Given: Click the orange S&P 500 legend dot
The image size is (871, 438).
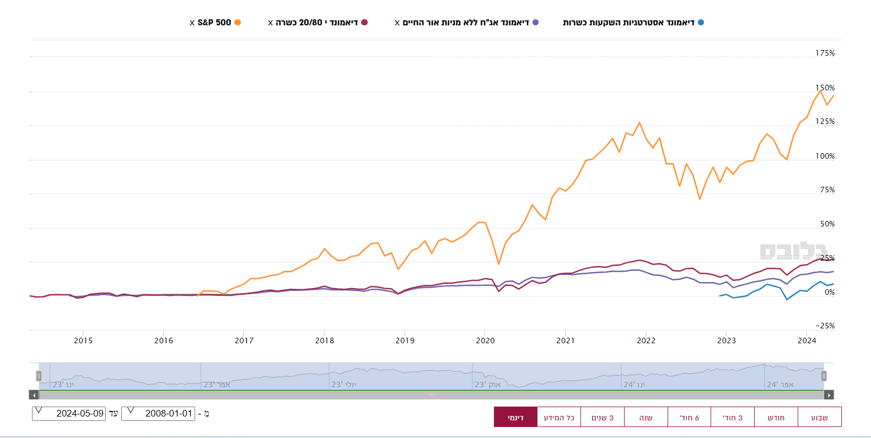Looking at the screenshot, I should click(x=238, y=23).
